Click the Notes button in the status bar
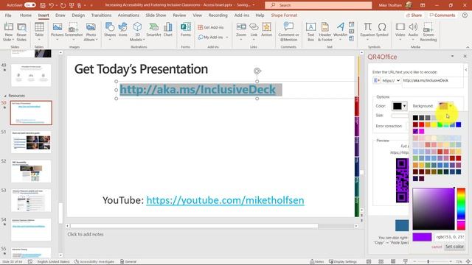Screen dimensions: 472x265 (316, 262)
